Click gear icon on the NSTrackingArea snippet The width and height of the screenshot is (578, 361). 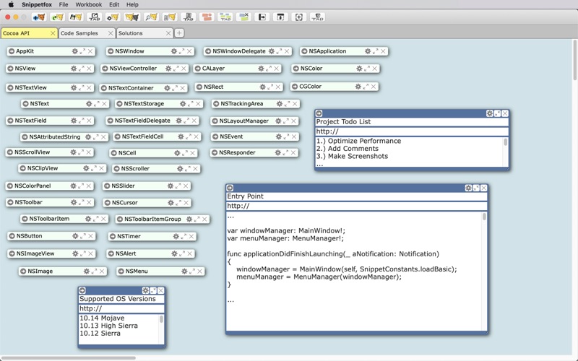[x=280, y=104]
